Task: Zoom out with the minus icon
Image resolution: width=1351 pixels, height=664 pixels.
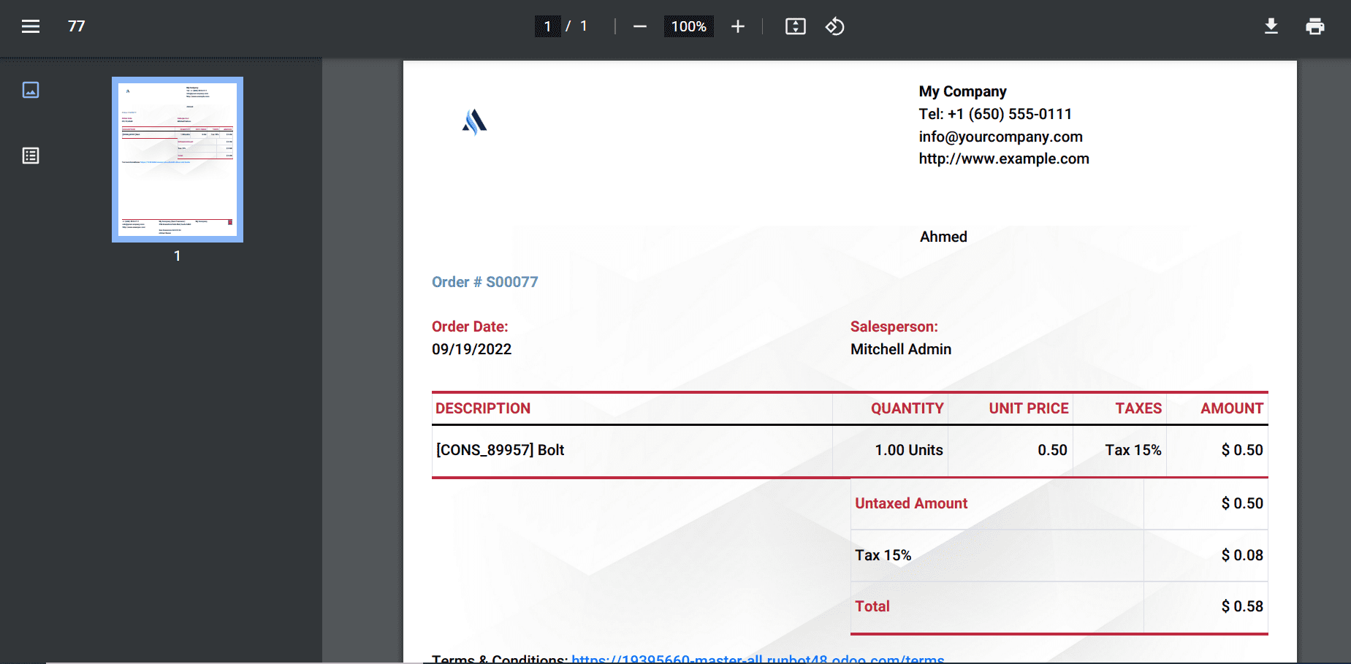Action: (640, 26)
